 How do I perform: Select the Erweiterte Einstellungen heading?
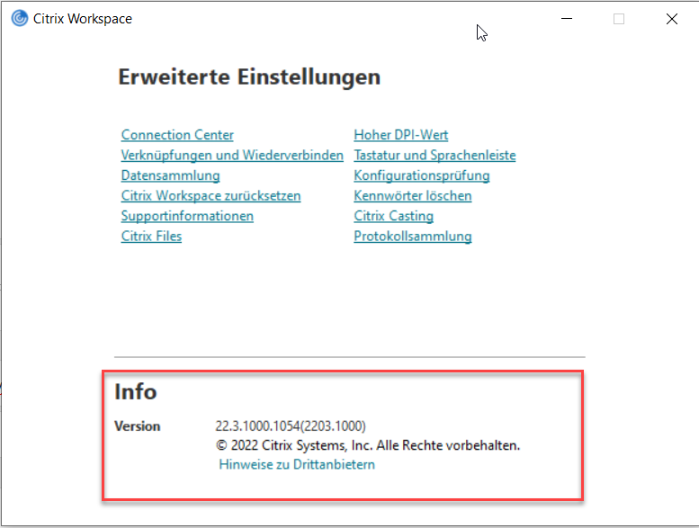tap(250, 76)
